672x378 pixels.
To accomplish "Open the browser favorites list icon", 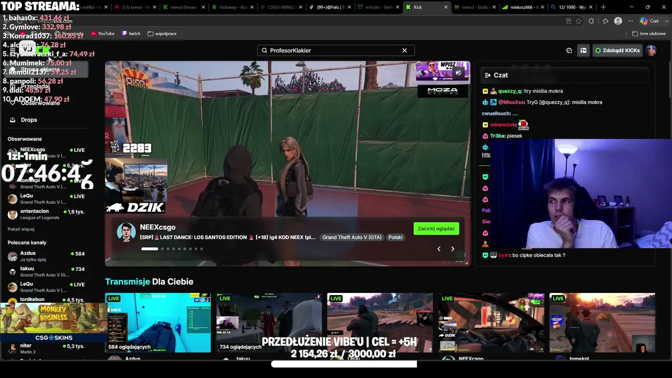I will click(x=605, y=21).
